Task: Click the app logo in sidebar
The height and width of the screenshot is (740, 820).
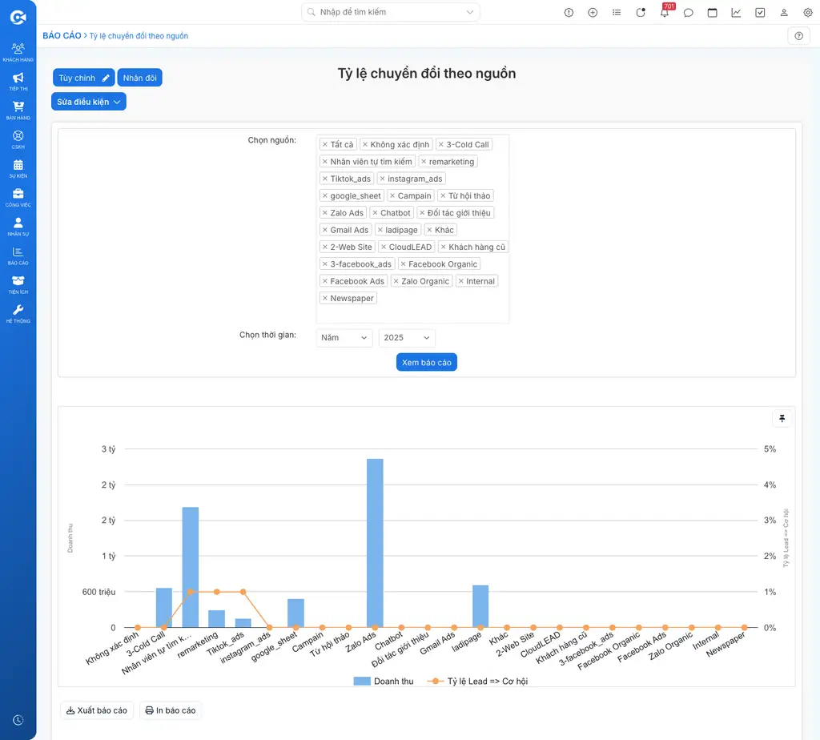Action: point(18,18)
